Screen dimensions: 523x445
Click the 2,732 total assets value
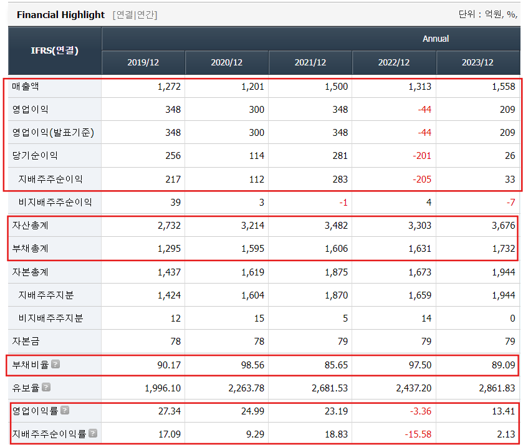pos(169,226)
